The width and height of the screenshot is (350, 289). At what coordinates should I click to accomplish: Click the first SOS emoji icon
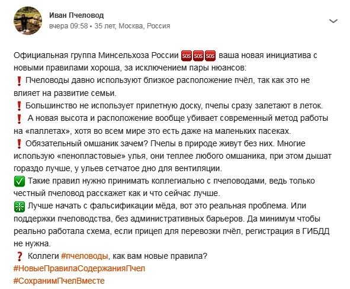[x=187, y=56]
